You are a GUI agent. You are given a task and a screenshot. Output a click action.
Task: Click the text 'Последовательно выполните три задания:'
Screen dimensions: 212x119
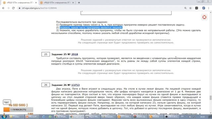(82, 22)
